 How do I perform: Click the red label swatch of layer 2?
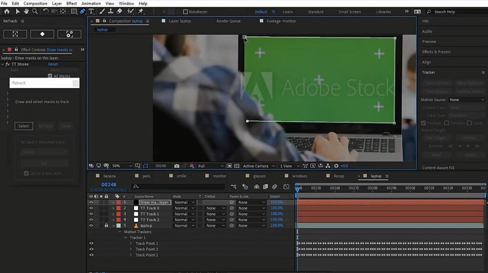coord(118,208)
